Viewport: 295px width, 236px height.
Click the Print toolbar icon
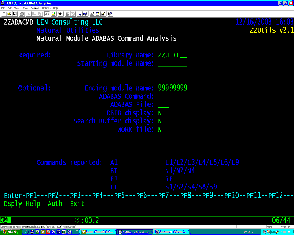tap(22, 14)
